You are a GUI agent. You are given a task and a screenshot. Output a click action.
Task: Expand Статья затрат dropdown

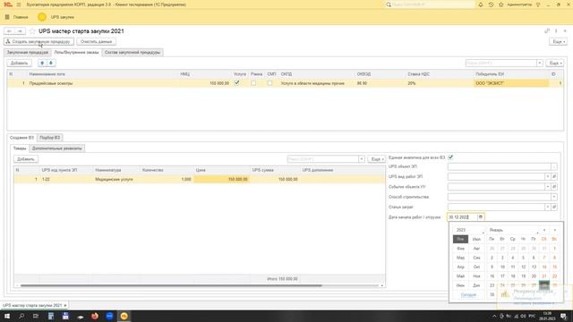point(547,207)
